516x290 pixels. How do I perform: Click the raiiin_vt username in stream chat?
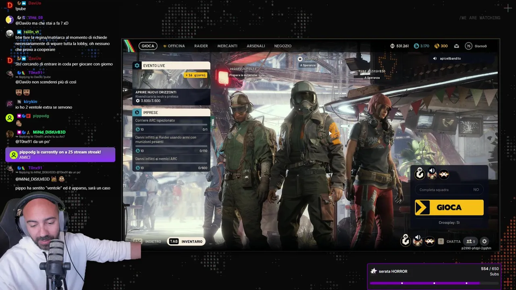pyautogui.click(x=31, y=32)
